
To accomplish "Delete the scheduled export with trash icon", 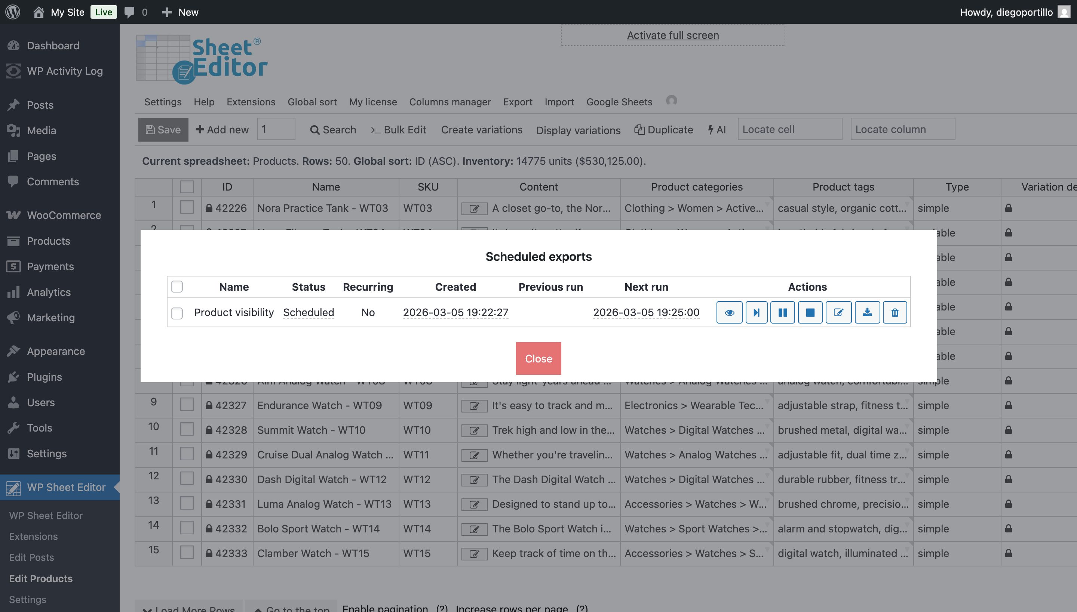I will [895, 312].
